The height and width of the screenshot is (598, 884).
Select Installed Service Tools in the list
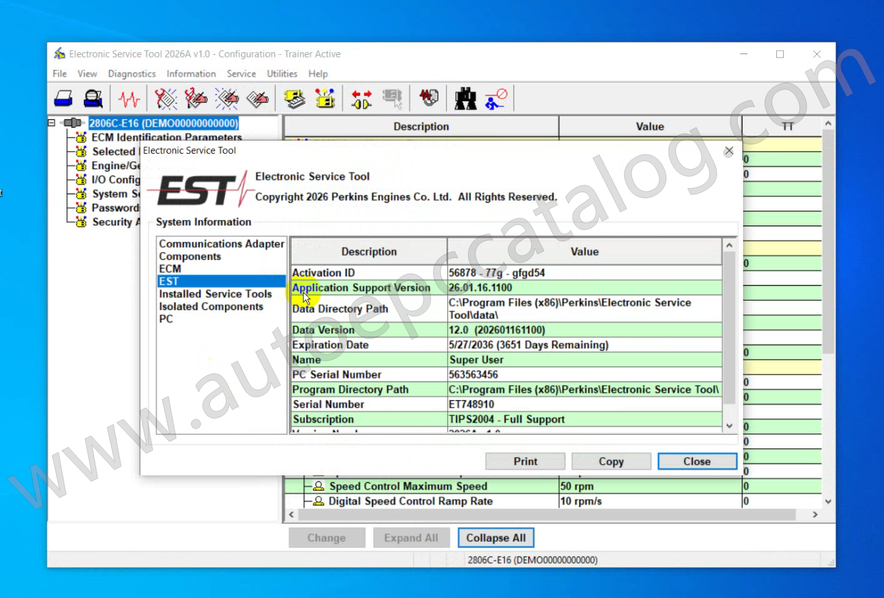point(215,294)
